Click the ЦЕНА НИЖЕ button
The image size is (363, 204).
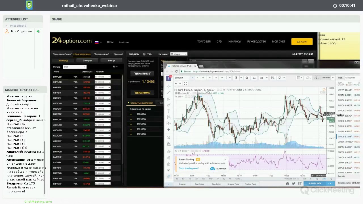tap(142, 93)
